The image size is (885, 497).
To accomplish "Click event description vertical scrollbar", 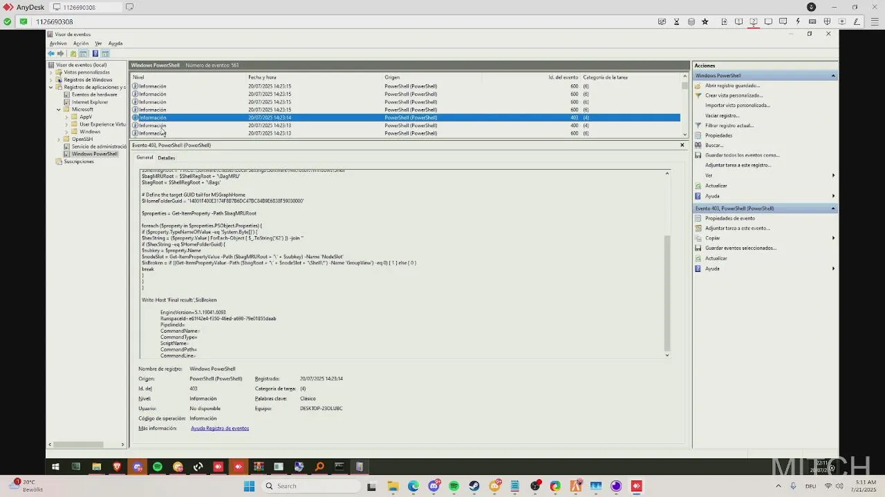I will [x=667, y=293].
